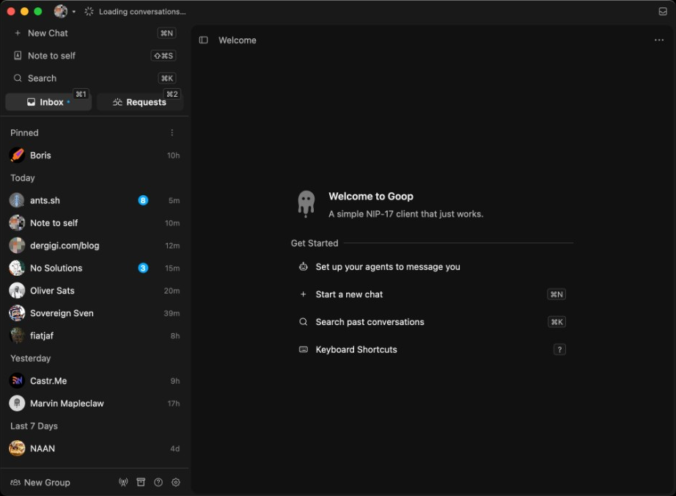Open the Pinned section options menu
The image size is (676, 496).
pos(172,133)
